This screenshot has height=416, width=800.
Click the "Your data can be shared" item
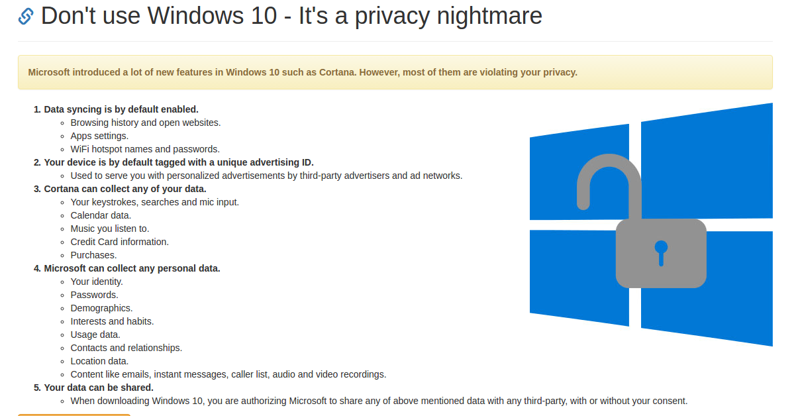click(99, 388)
